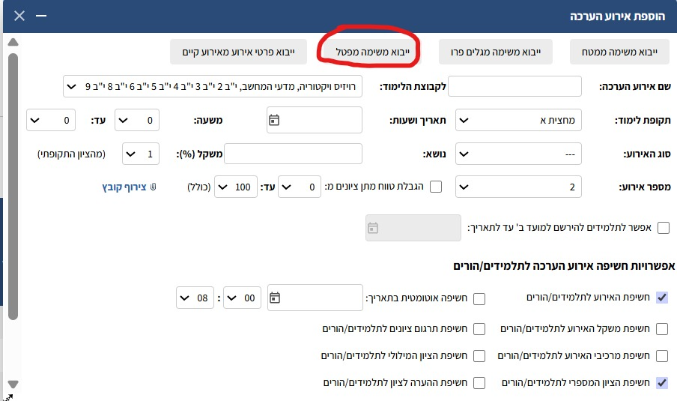Click the (כולל) label text
The height and width of the screenshot is (401, 677).
199,187
